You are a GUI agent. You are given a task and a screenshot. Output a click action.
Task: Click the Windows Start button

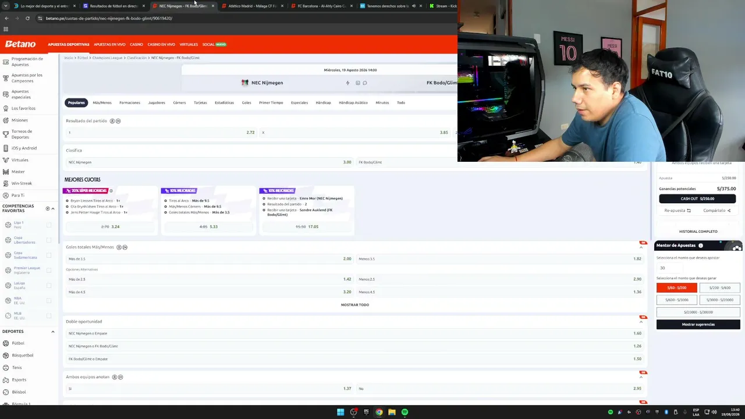[x=340, y=412]
